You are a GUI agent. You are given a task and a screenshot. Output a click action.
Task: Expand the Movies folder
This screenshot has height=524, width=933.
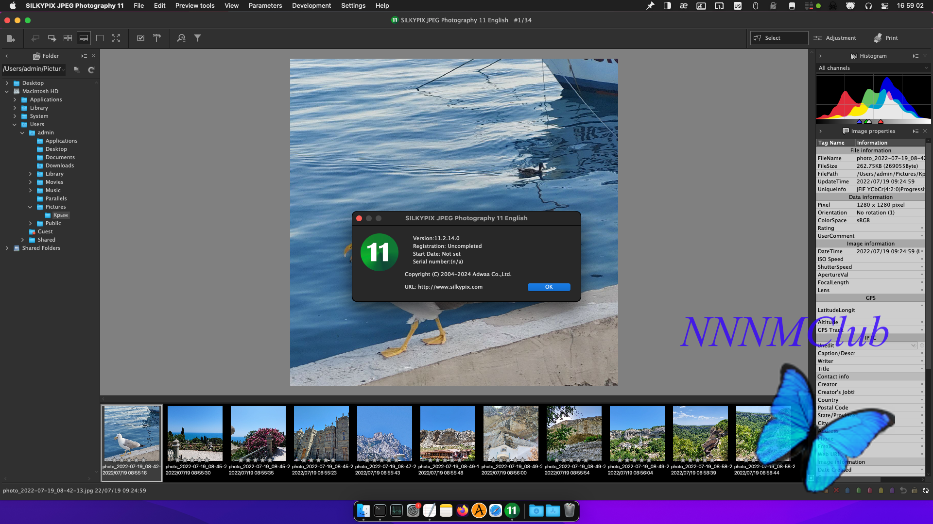click(x=30, y=182)
